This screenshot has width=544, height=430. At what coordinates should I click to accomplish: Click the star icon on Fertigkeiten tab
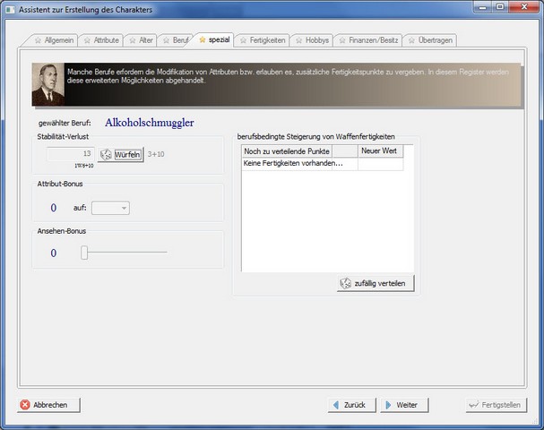[x=244, y=40]
